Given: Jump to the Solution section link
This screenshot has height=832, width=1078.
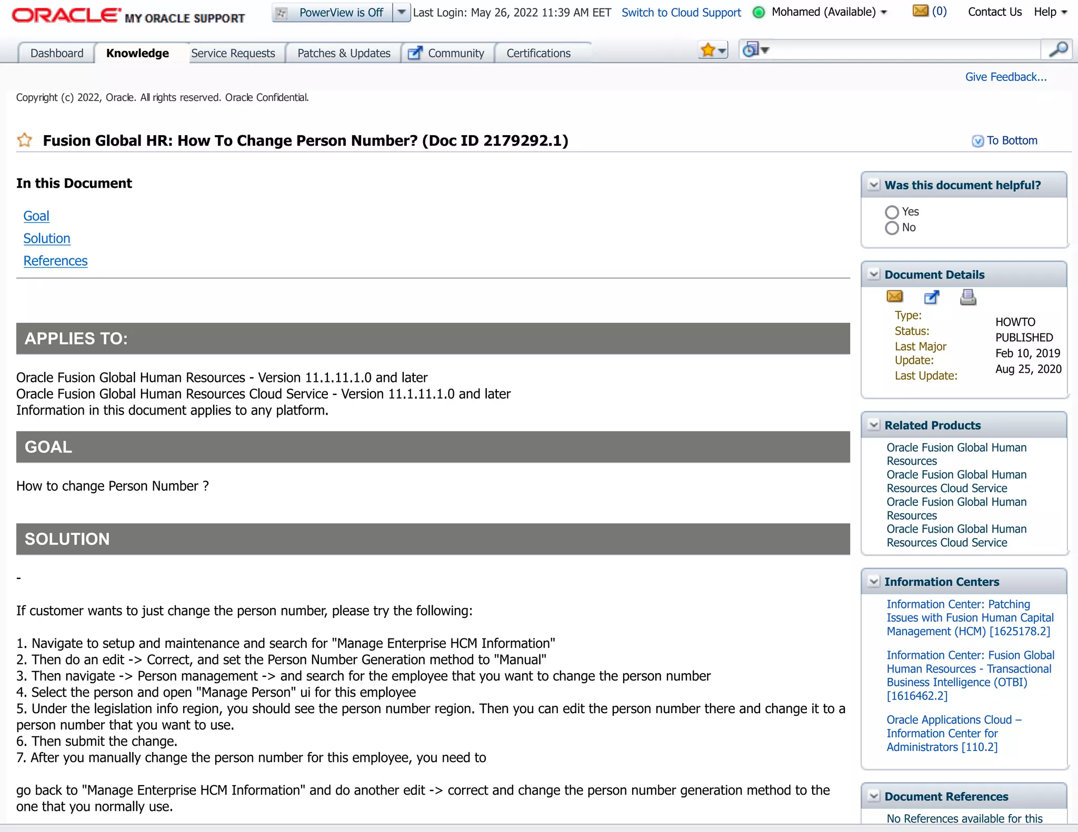Looking at the screenshot, I should click(x=46, y=238).
